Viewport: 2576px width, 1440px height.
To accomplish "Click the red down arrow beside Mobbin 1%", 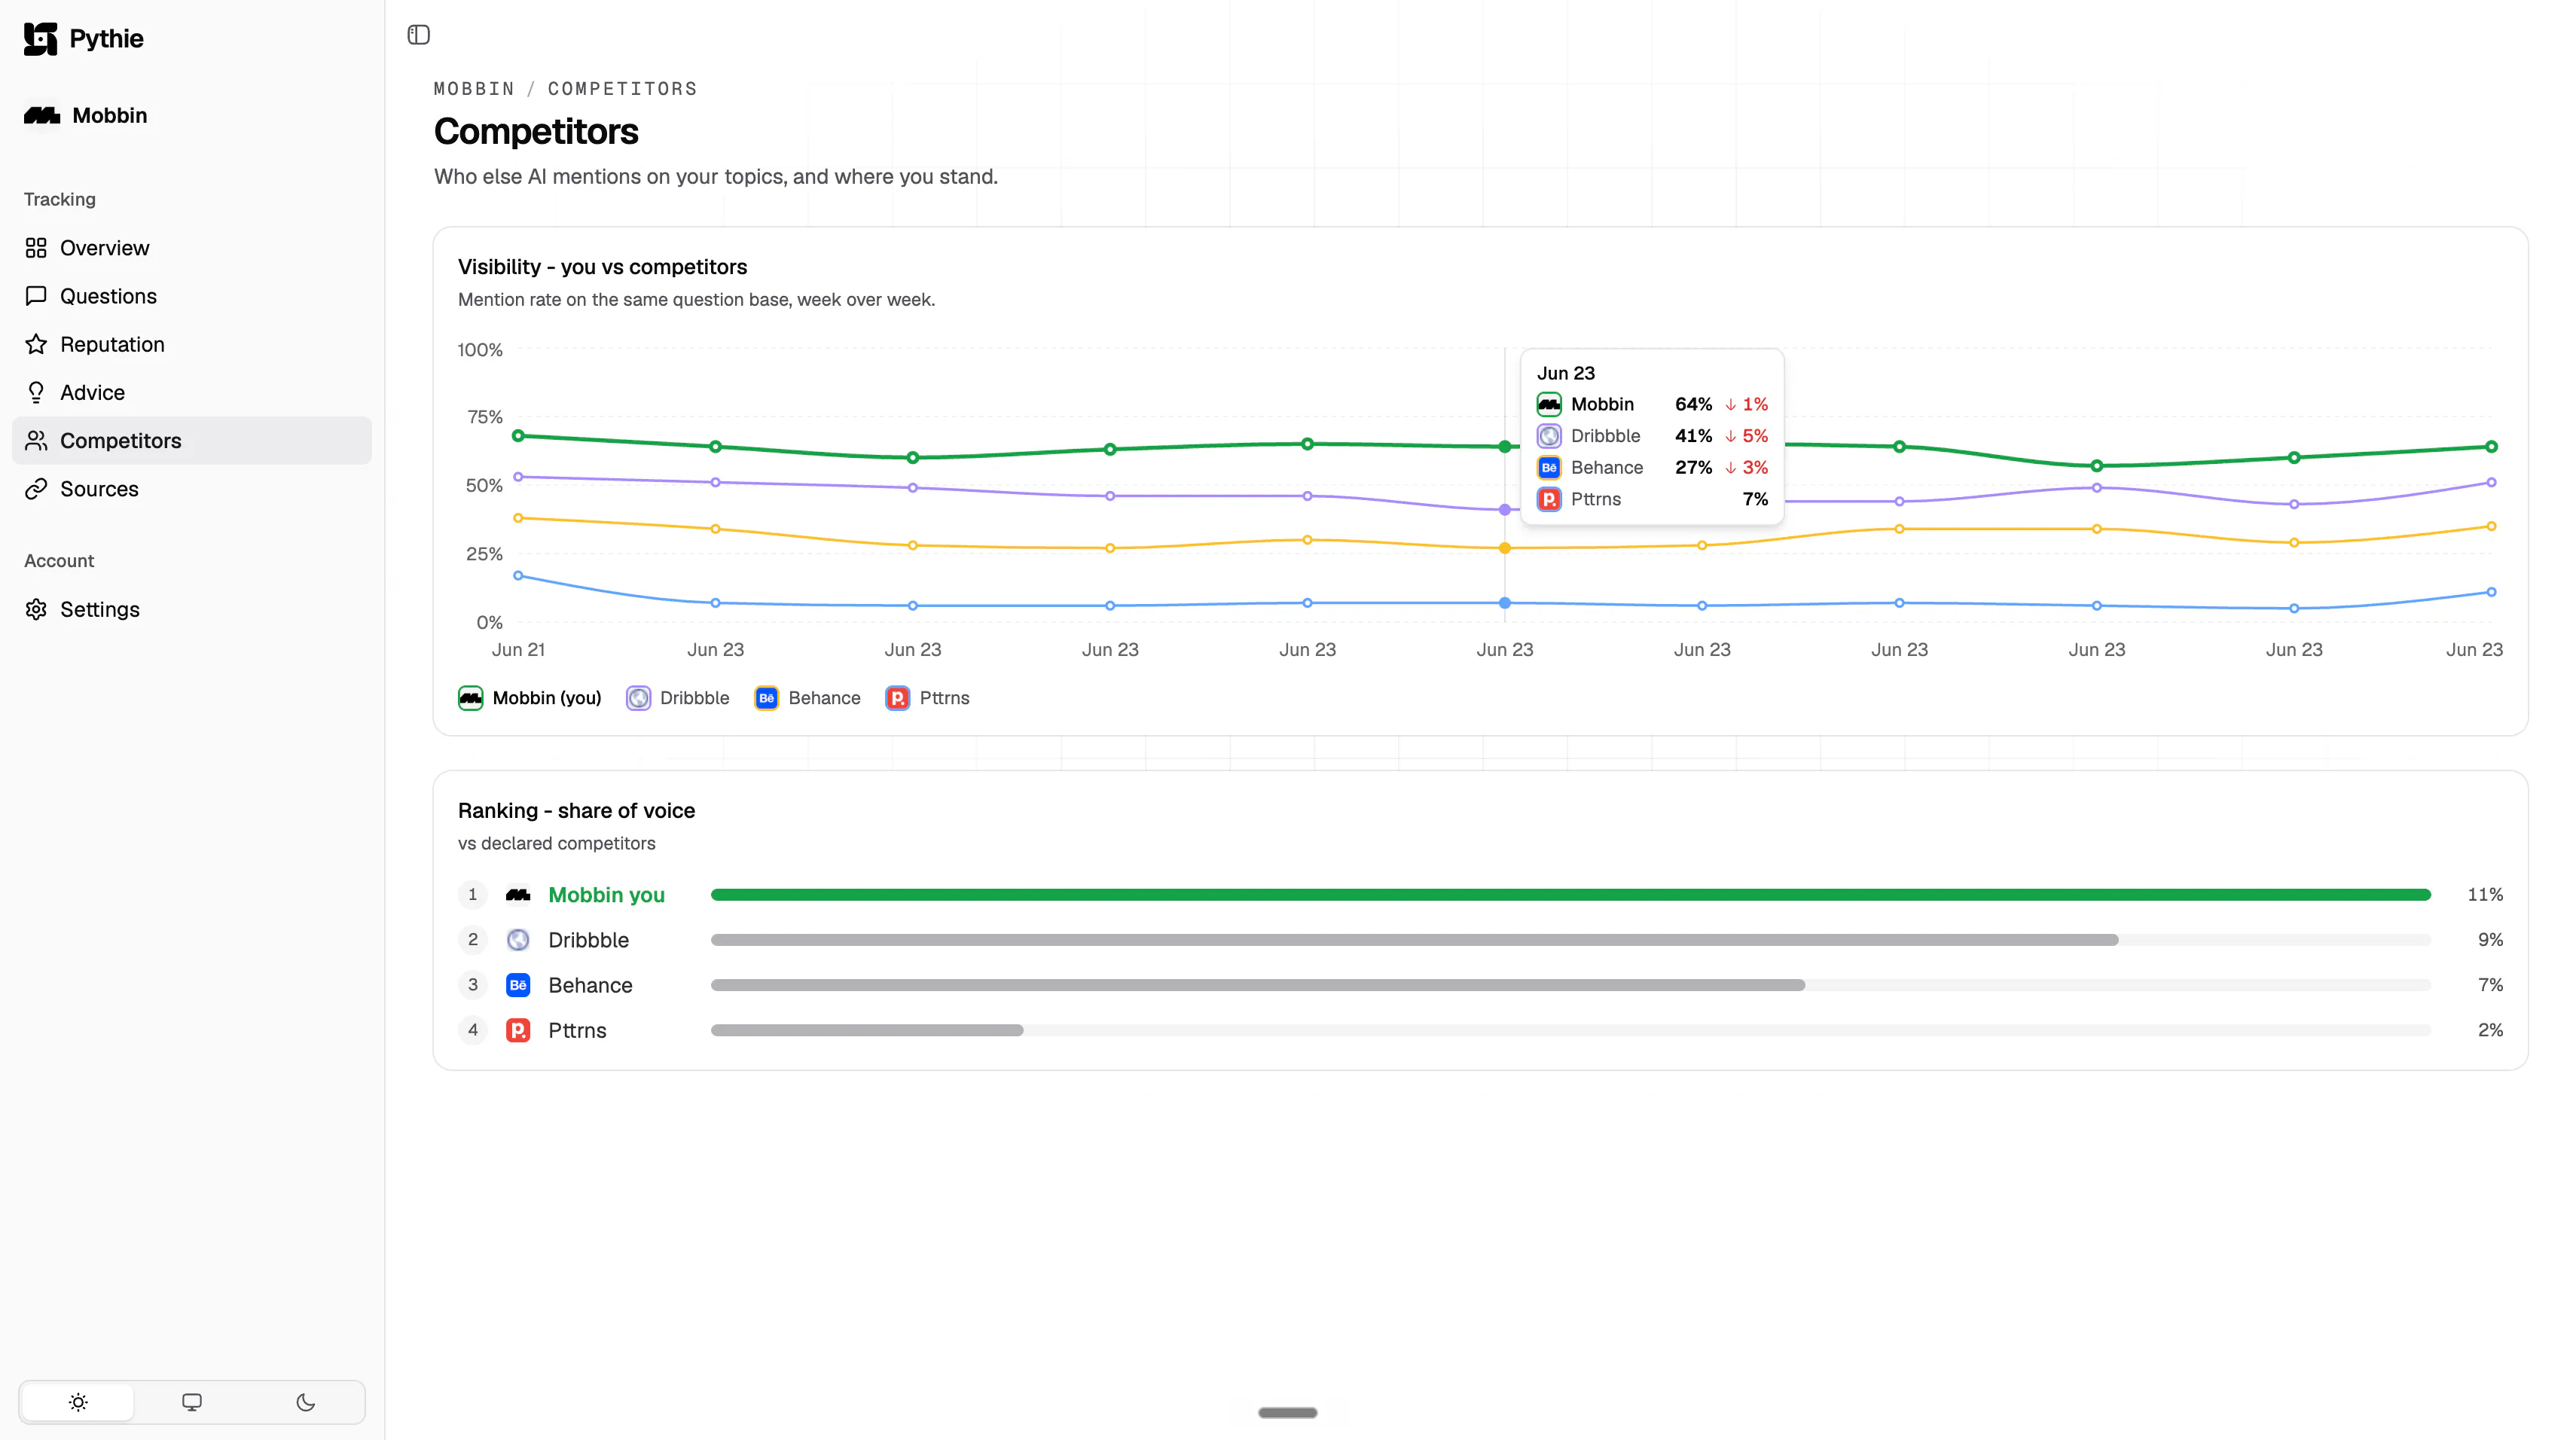I will [x=1731, y=405].
